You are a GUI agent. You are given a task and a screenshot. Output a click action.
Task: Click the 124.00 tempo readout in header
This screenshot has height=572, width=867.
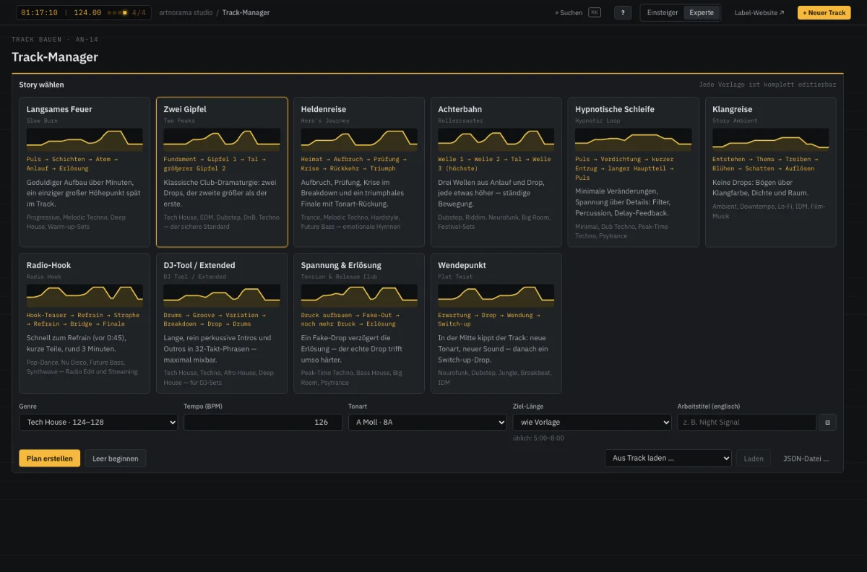pos(87,12)
